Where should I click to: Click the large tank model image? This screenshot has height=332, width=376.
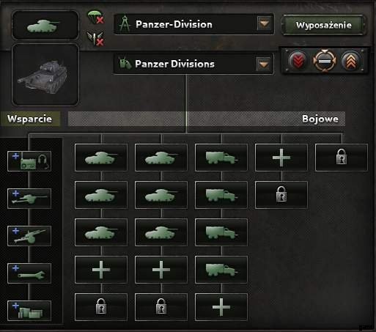click(x=45, y=75)
